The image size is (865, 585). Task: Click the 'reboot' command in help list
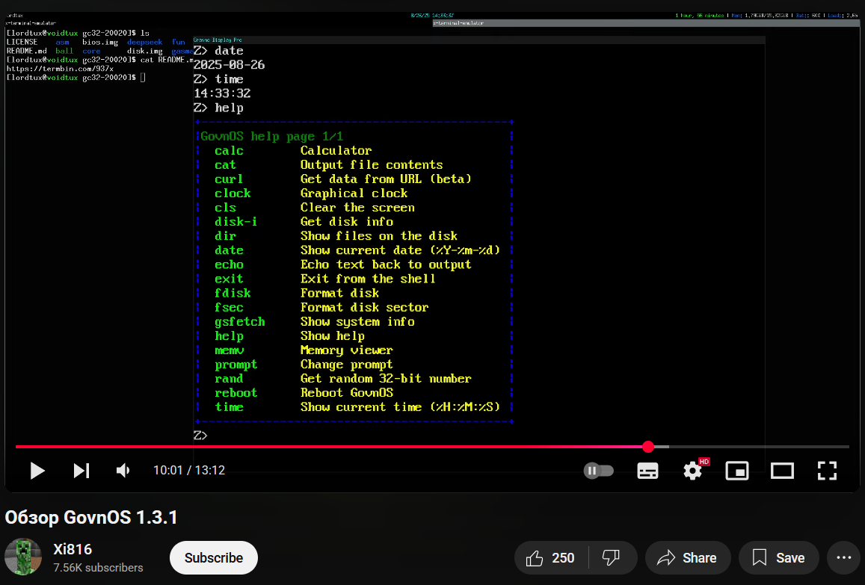tap(236, 392)
